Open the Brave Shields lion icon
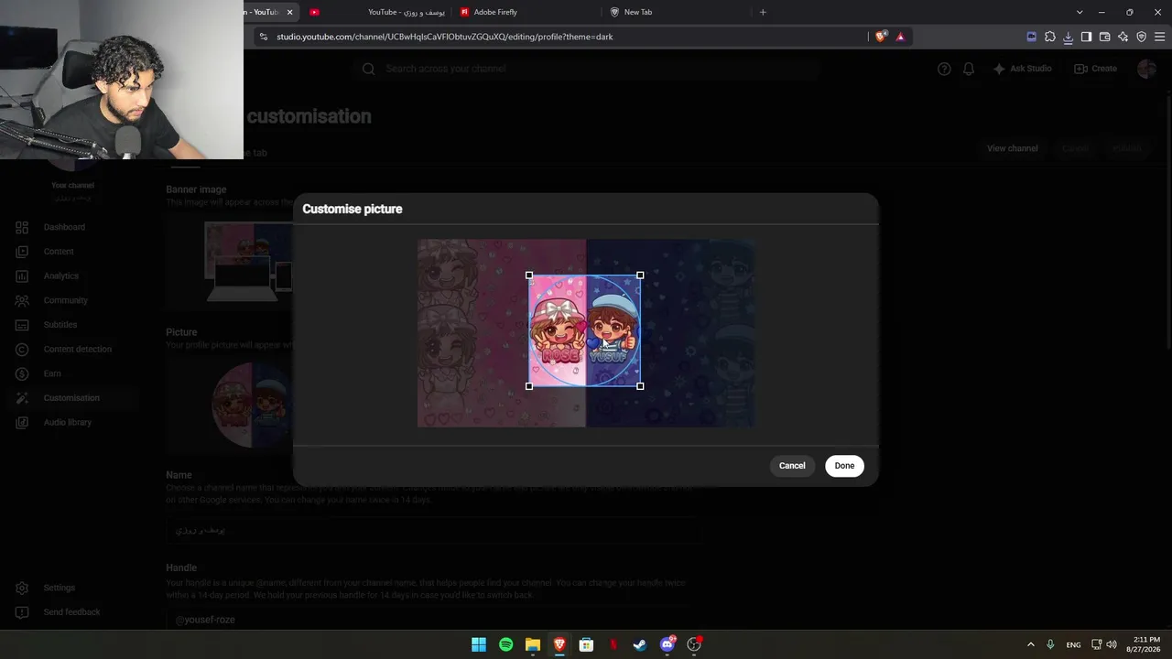This screenshot has width=1172, height=659. (x=881, y=37)
